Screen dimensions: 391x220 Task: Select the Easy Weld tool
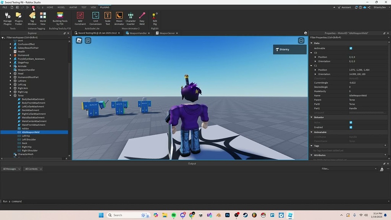(142, 18)
